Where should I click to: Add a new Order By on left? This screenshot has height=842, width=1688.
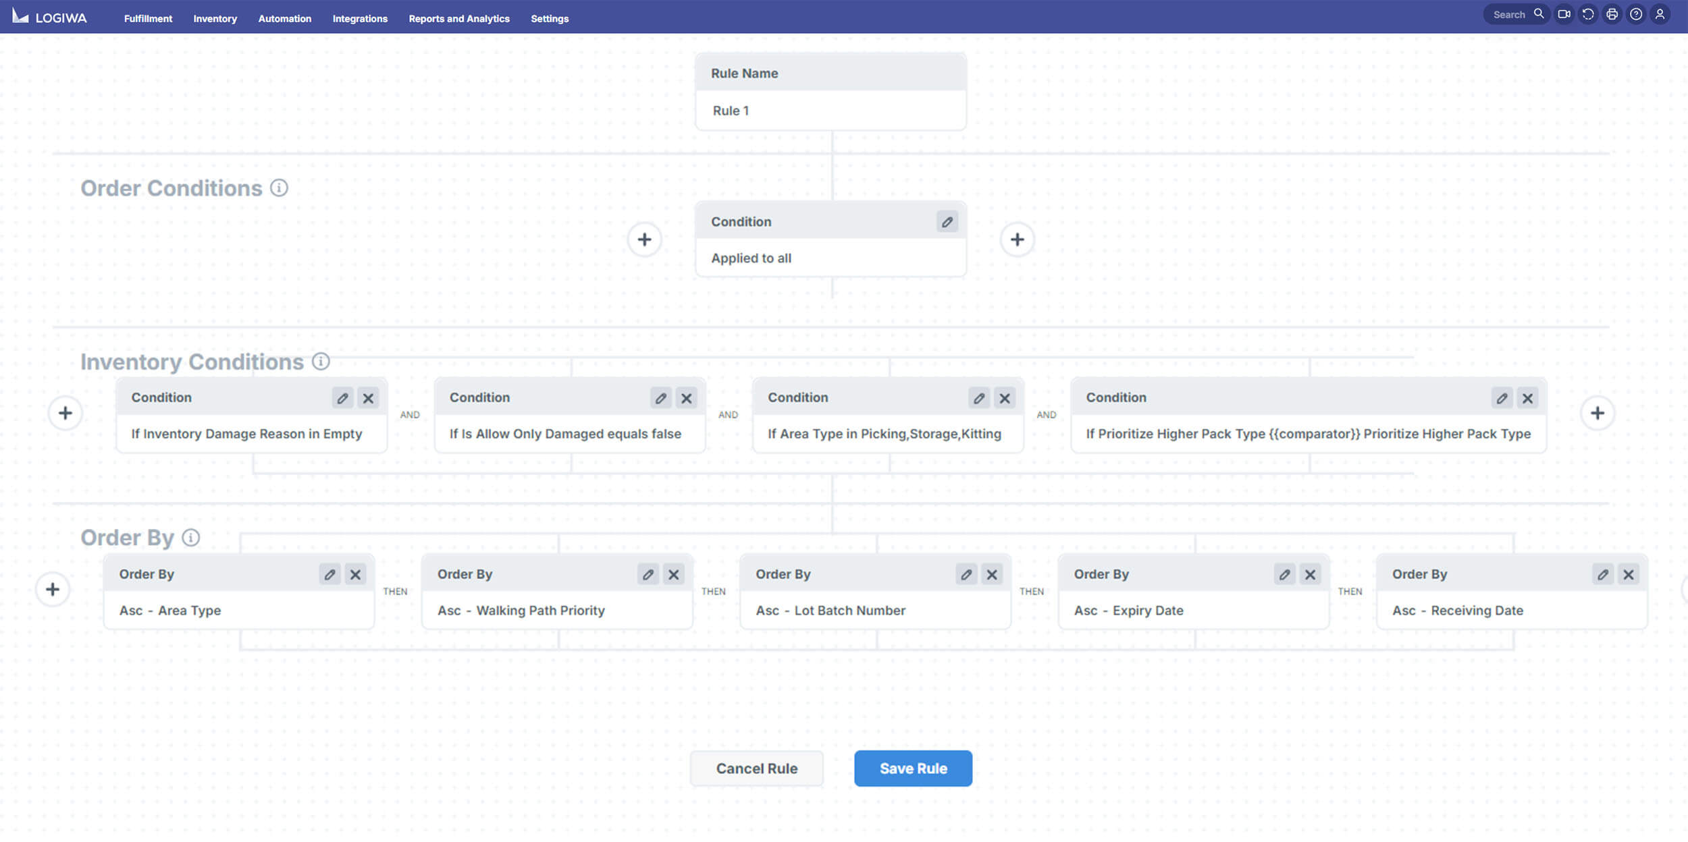tap(53, 590)
